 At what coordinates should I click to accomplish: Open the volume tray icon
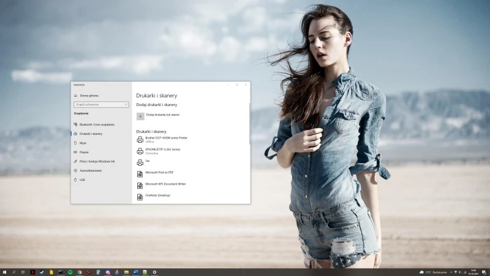[x=460, y=272]
